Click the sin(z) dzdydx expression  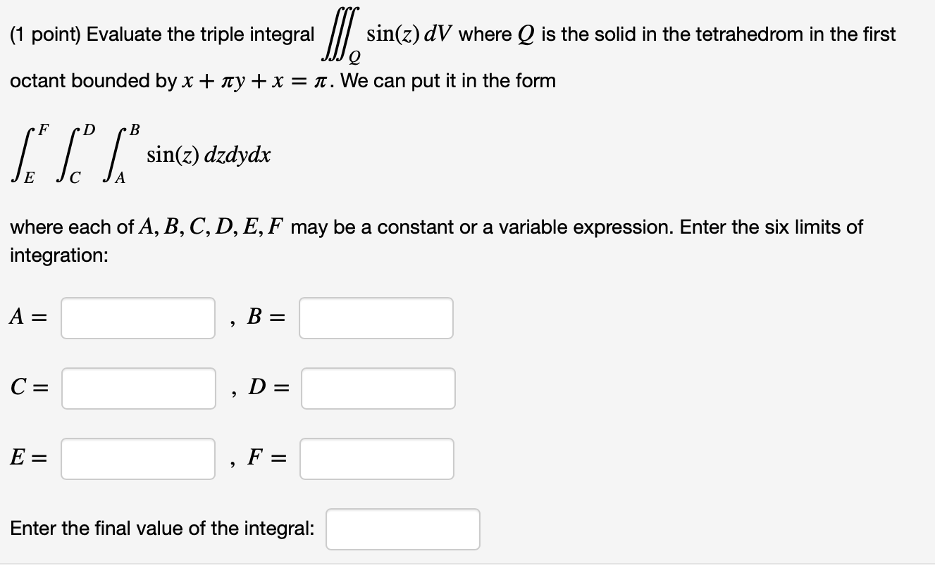pos(207,156)
